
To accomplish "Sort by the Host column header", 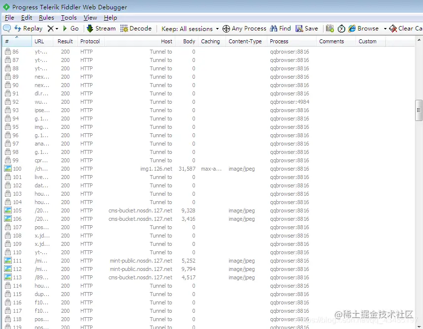I will point(140,41).
